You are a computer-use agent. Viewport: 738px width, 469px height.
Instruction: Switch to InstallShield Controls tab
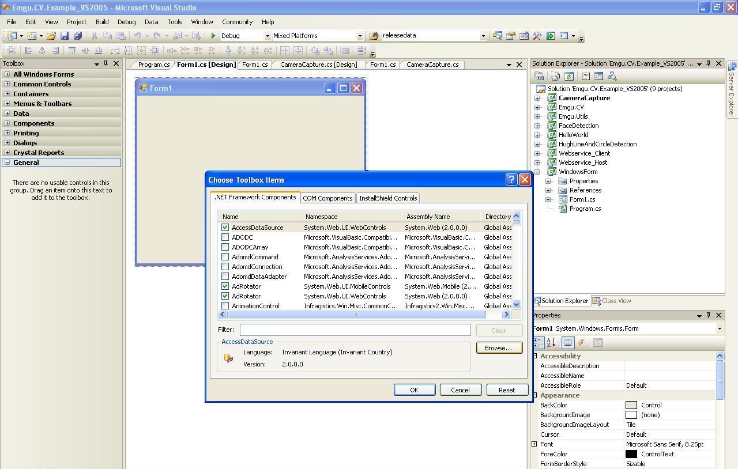(388, 198)
